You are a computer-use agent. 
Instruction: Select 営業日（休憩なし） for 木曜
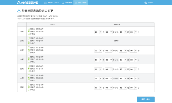[x=29, y=59]
